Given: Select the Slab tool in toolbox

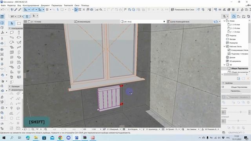Looking at the screenshot, I should point(19,38).
